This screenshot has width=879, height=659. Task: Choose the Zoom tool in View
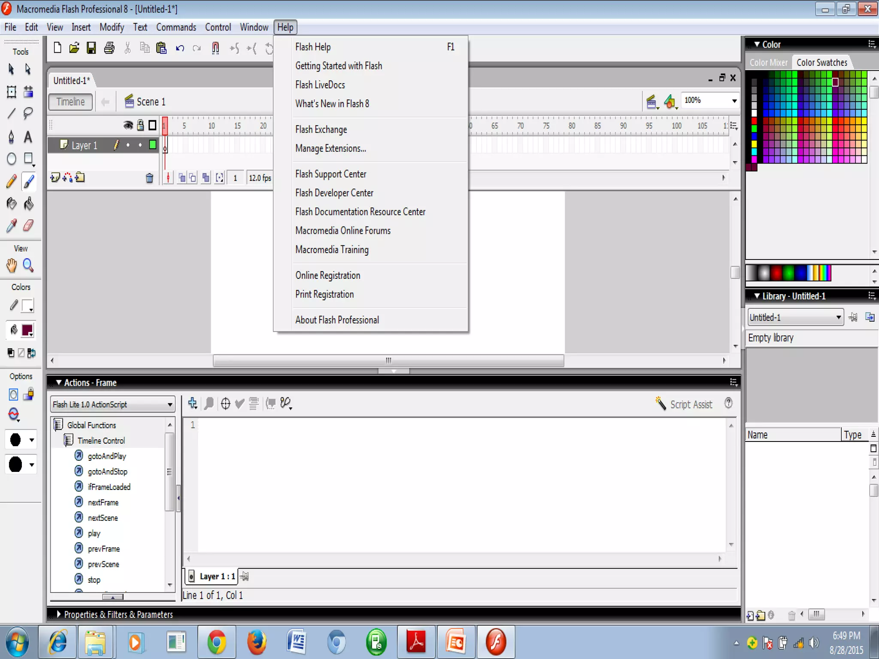[x=28, y=266]
